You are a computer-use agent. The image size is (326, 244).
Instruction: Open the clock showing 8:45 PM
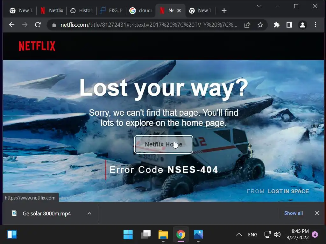[x=298, y=234]
